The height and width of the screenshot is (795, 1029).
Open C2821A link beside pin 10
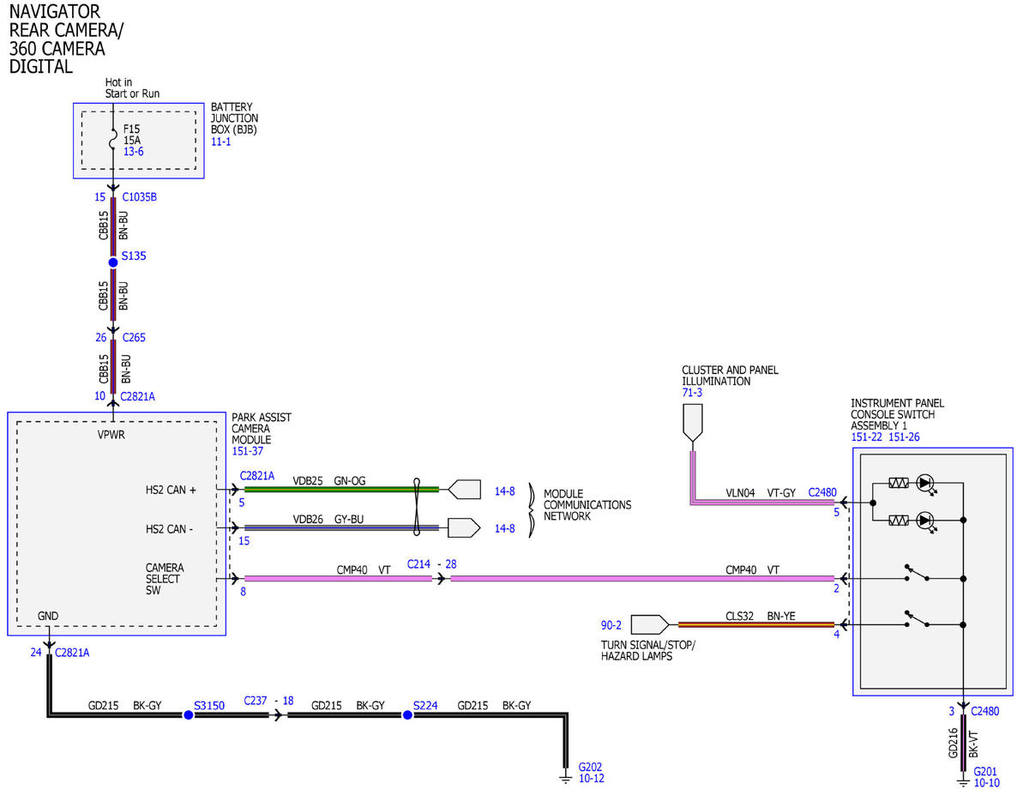pos(138,396)
